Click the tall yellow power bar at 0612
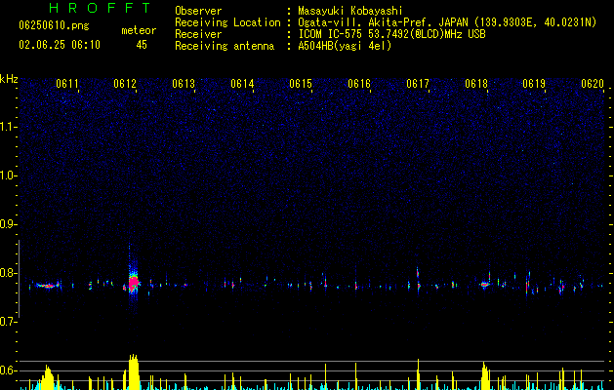Viewport: 614px width, 390px height. point(134,372)
